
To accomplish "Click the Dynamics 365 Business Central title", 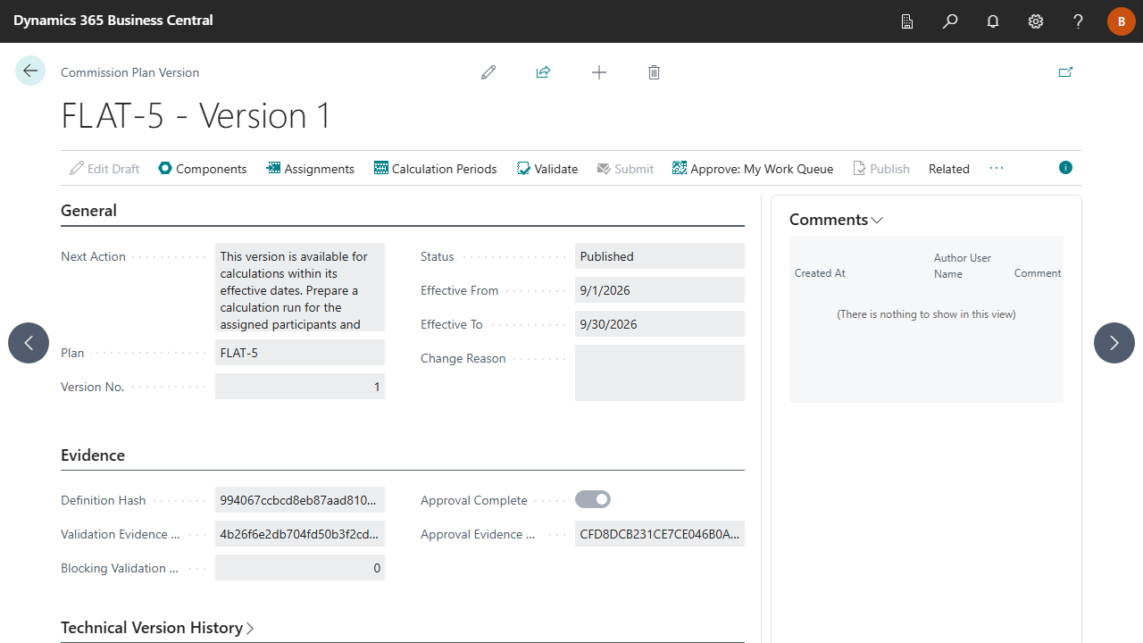I will click(x=113, y=20).
